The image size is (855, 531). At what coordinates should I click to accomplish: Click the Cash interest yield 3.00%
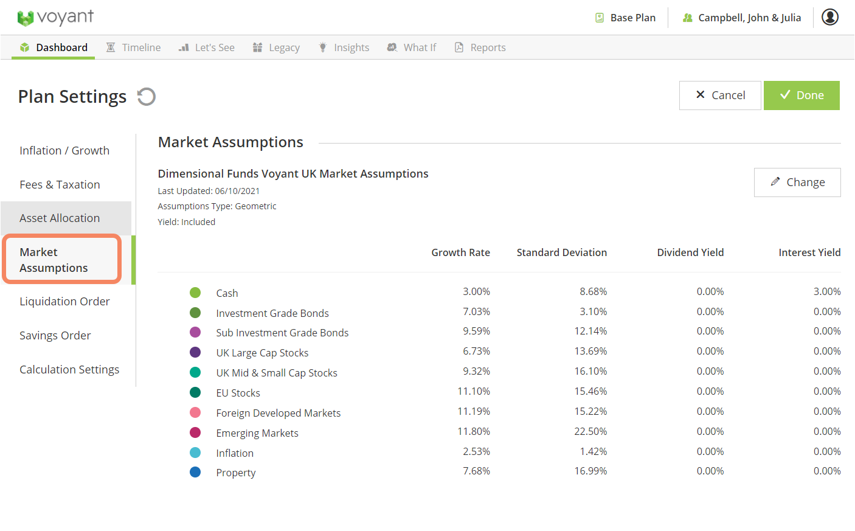pos(827,291)
